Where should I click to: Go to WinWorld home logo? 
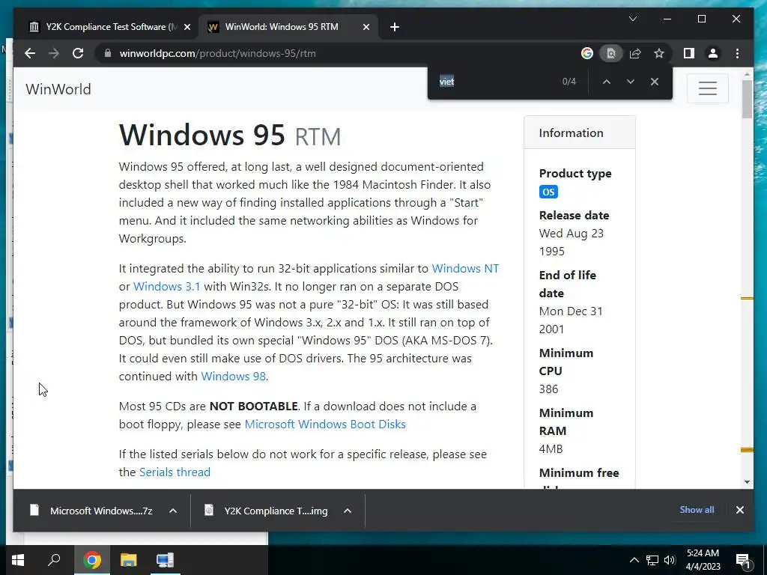tap(58, 89)
